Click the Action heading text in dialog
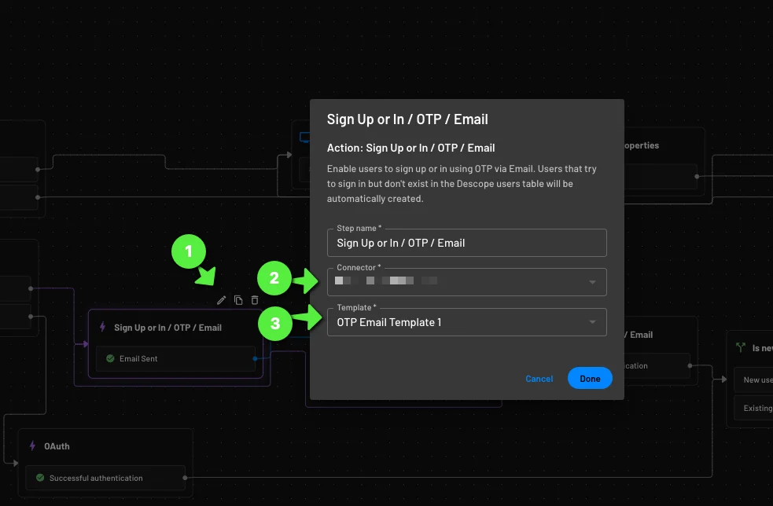The height and width of the screenshot is (506, 773). (410, 148)
